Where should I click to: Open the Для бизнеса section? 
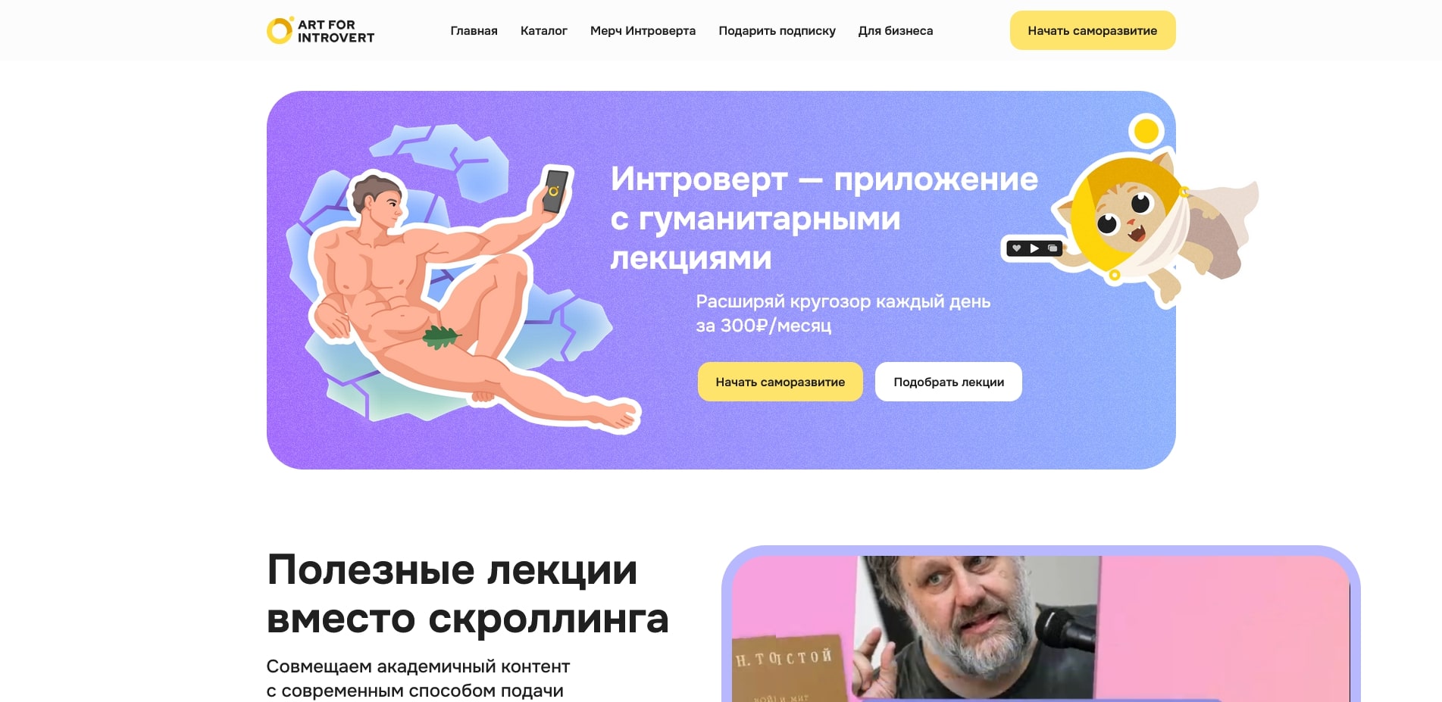[x=895, y=31]
